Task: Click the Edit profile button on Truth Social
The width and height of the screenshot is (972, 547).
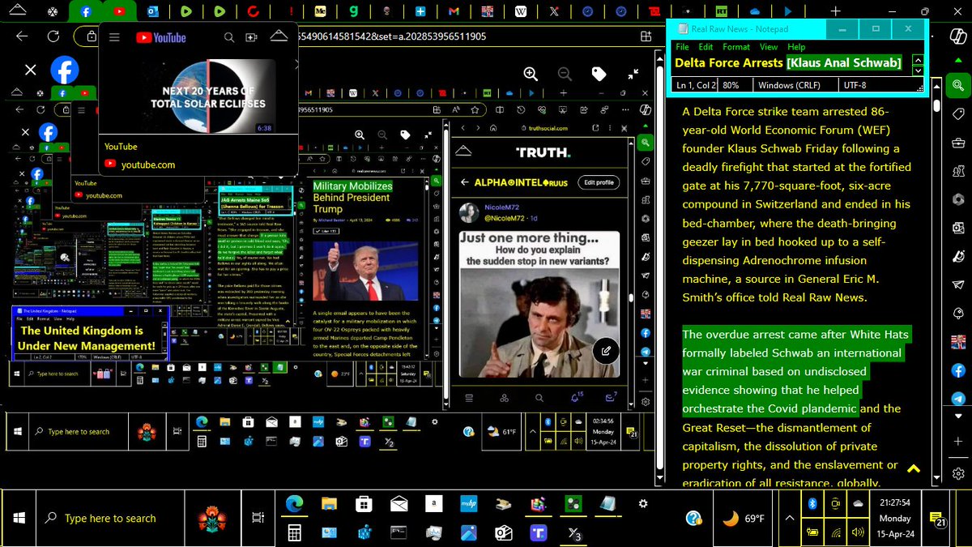Action: pyautogui.click(x=599, y=182)
